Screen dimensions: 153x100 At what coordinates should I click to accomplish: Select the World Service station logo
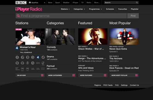pos(38,63)
